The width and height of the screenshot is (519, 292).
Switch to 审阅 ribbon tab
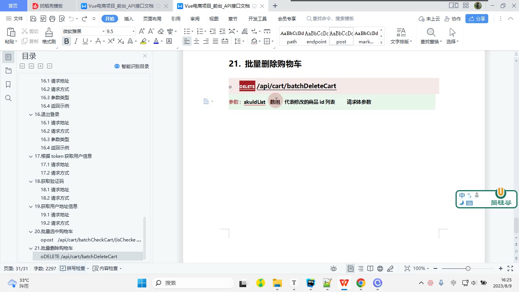click(x=195, y=19)
